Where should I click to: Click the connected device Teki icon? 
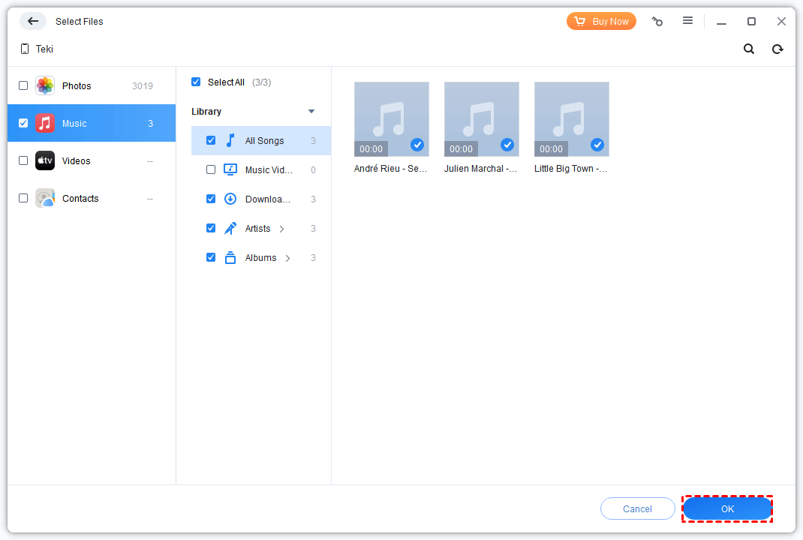pyautogui.click(x=24, y=48)
